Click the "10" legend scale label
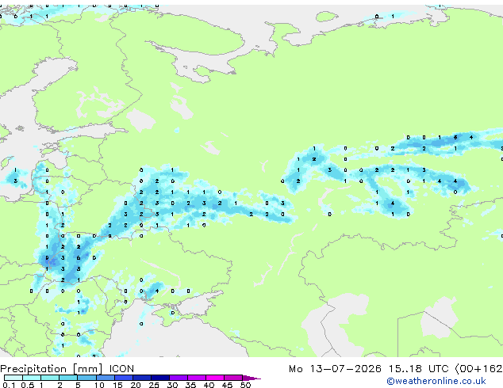The image size is (503, 388). pyautogui.click(x=99, y=385)
